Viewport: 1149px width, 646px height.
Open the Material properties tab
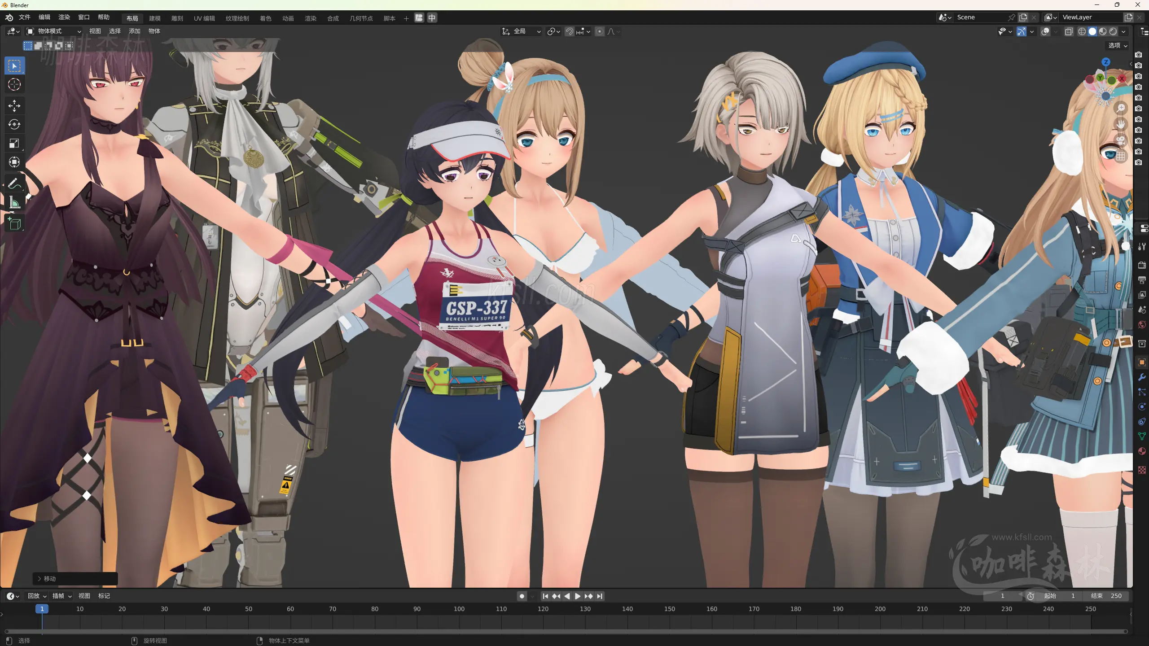[1142, 451]
